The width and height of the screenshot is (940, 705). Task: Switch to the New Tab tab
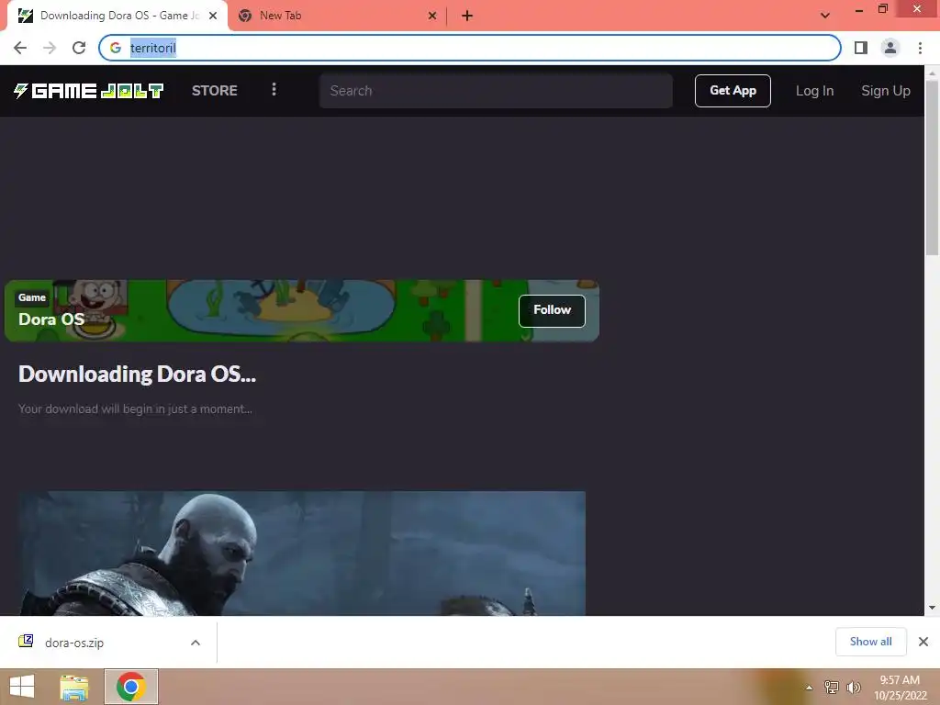338,16
